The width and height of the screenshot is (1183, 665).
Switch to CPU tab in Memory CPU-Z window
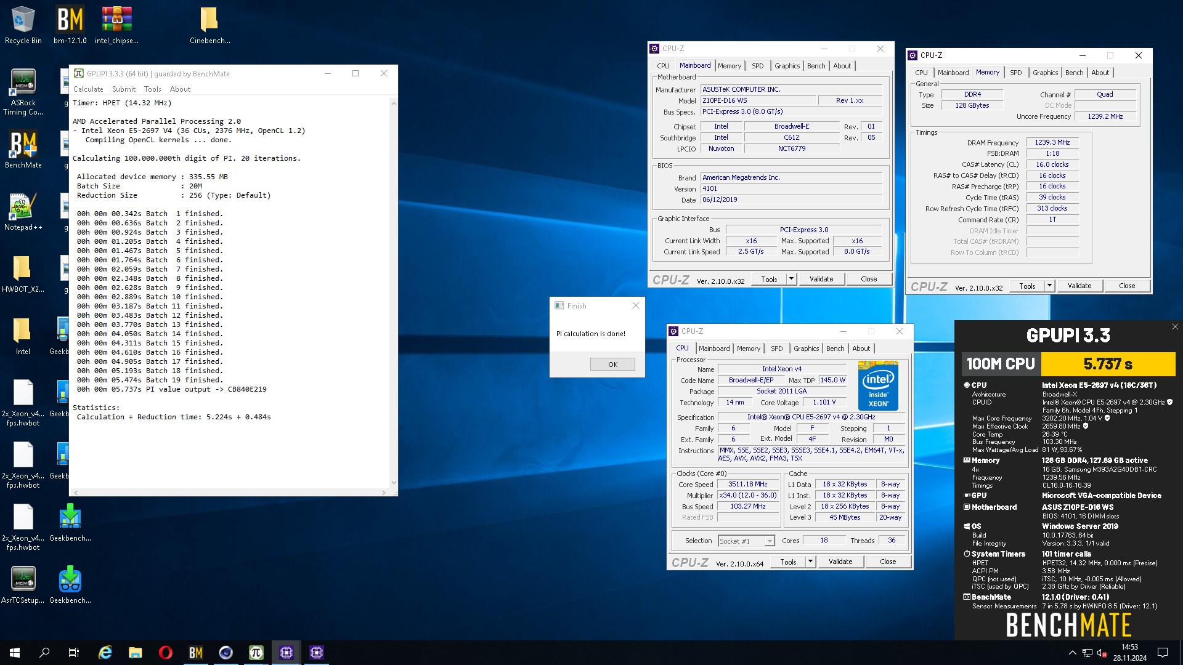pos(921,73)
